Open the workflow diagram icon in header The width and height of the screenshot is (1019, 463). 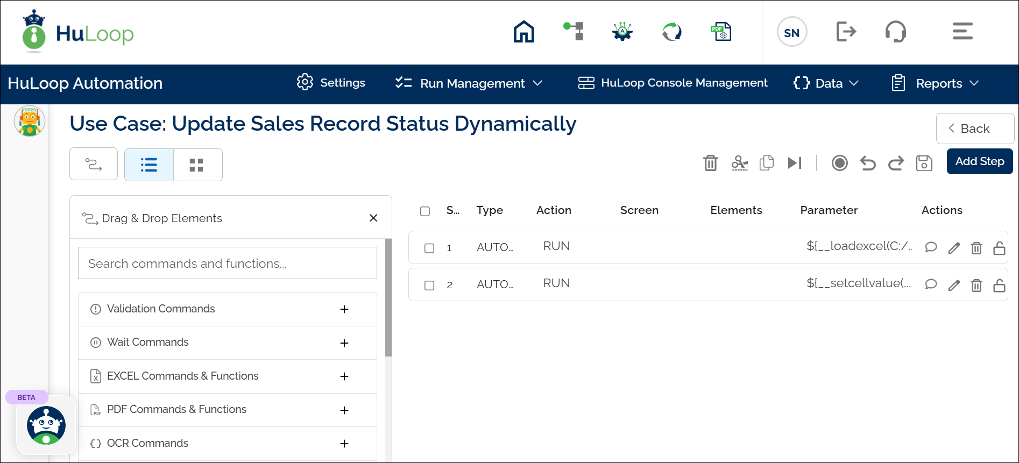pyautogui.click(x=574, y=31)
